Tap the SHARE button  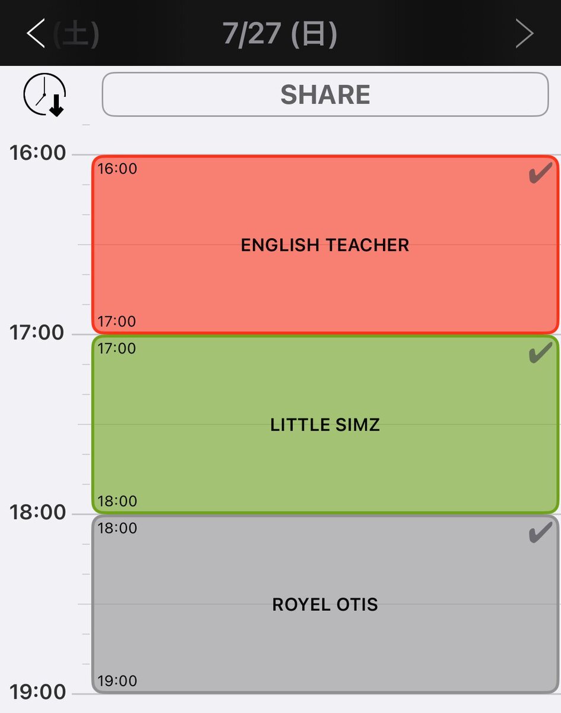tap(325, 94)
